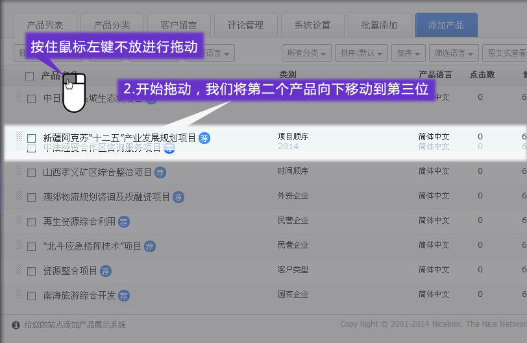The width and height of the screenshot is (527, 343).
Task: Click the info icon in the footer
Action: [x=16, y=325]
